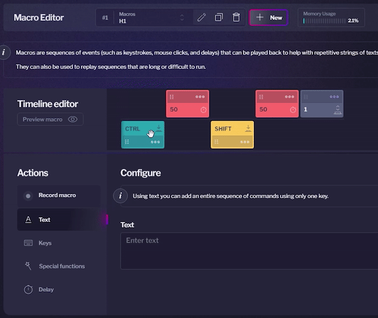Screen dimensions: 378x318
Task: Click the info icon in the Configure panel
Action: coord(120,196)
